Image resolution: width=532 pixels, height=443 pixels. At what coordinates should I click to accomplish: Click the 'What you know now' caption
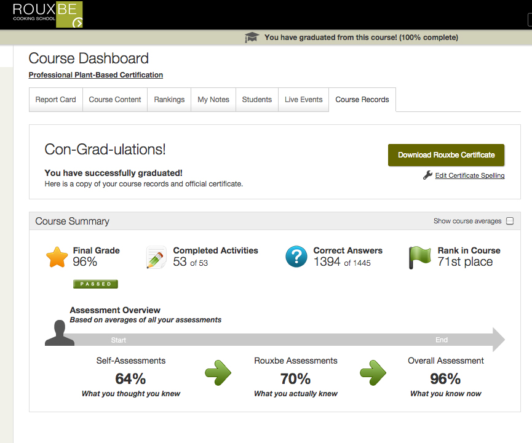[445, 394]
